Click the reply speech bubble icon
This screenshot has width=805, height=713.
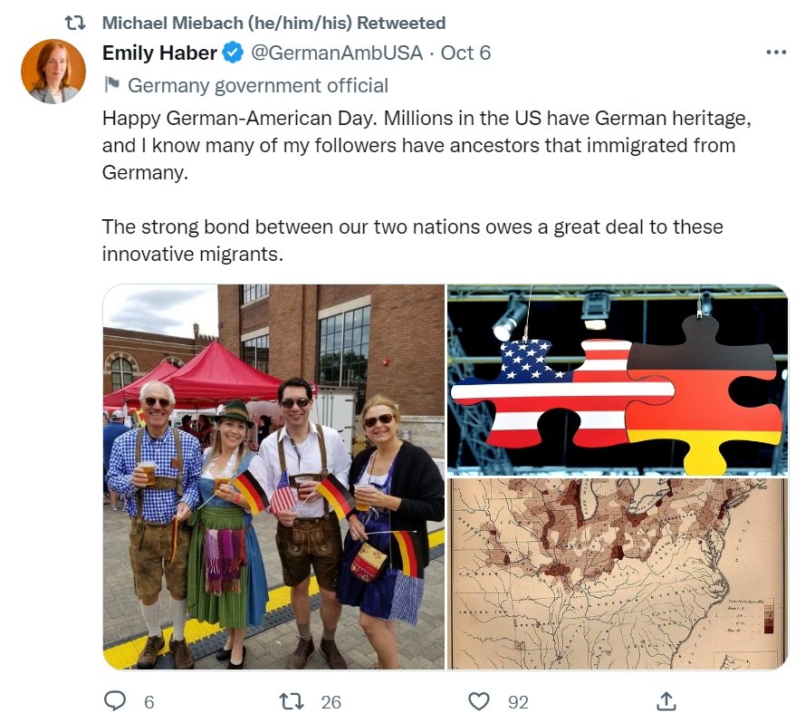(x=115, y=700)
